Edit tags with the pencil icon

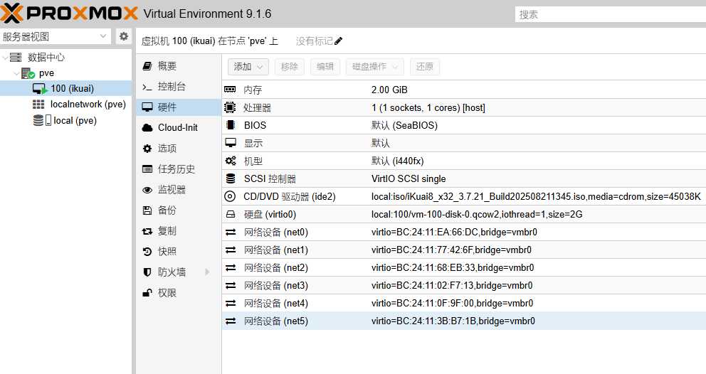coord(339,41)
